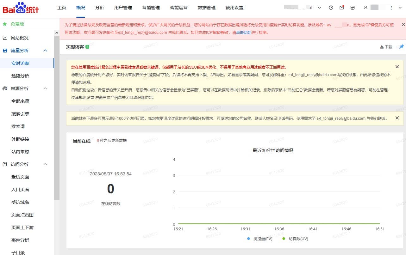
Task: Click the user profile avatar icon
Action: click(365, 8)
